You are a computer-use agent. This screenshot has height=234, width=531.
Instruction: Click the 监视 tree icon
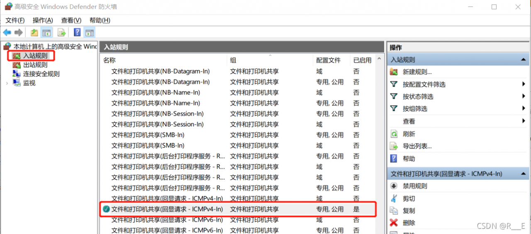[x=17, y=83]
